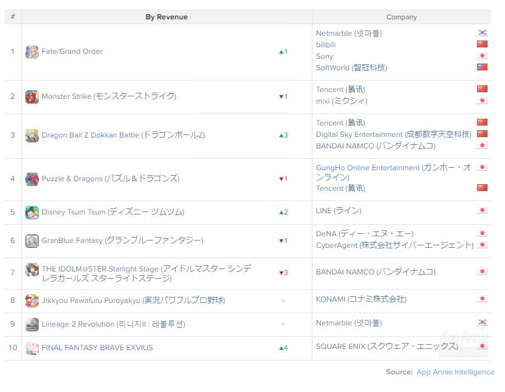The width and height of the screenshot is (505, 392).
Task: Click the Lineage 2 Revolution app icon
Action: 32,325
